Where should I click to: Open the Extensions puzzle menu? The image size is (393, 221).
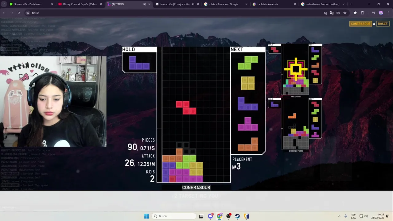[x=363, y=13]
